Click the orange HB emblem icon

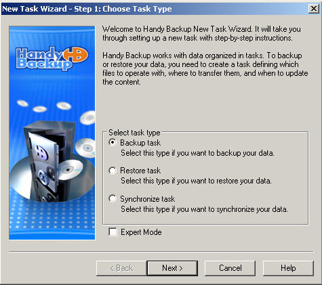click(x=76, y=55)
